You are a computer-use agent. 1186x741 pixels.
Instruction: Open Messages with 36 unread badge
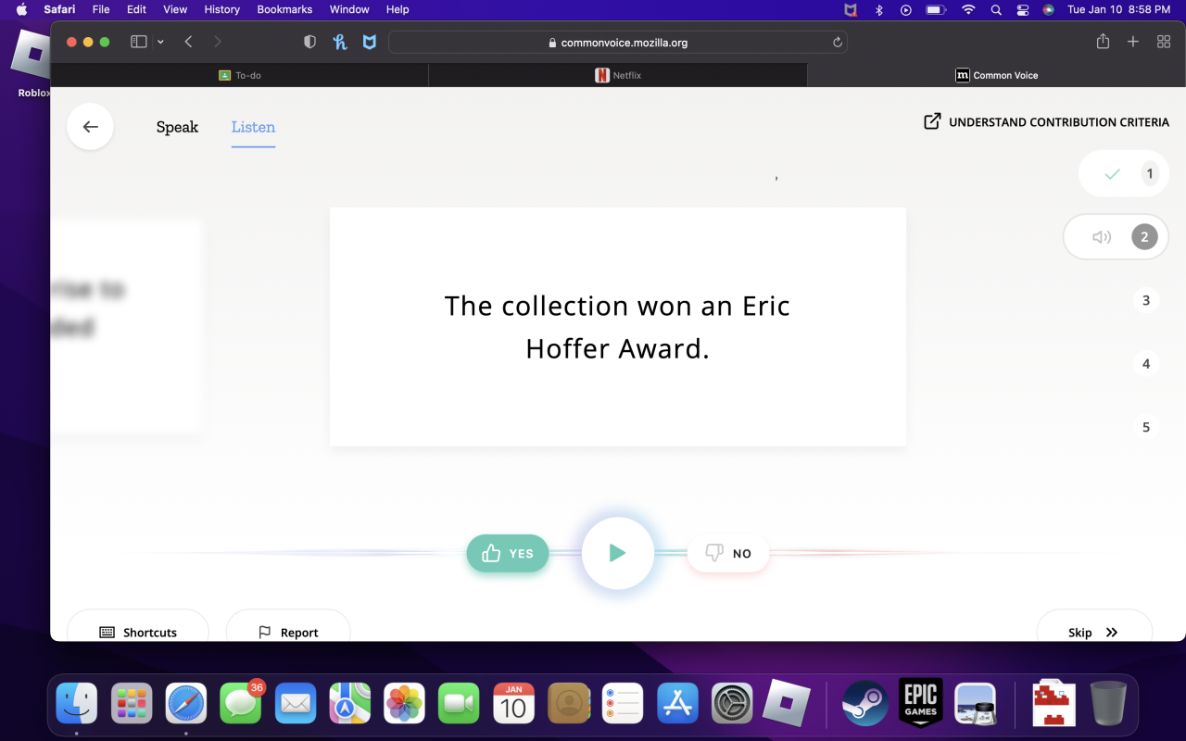pos(241,703)
